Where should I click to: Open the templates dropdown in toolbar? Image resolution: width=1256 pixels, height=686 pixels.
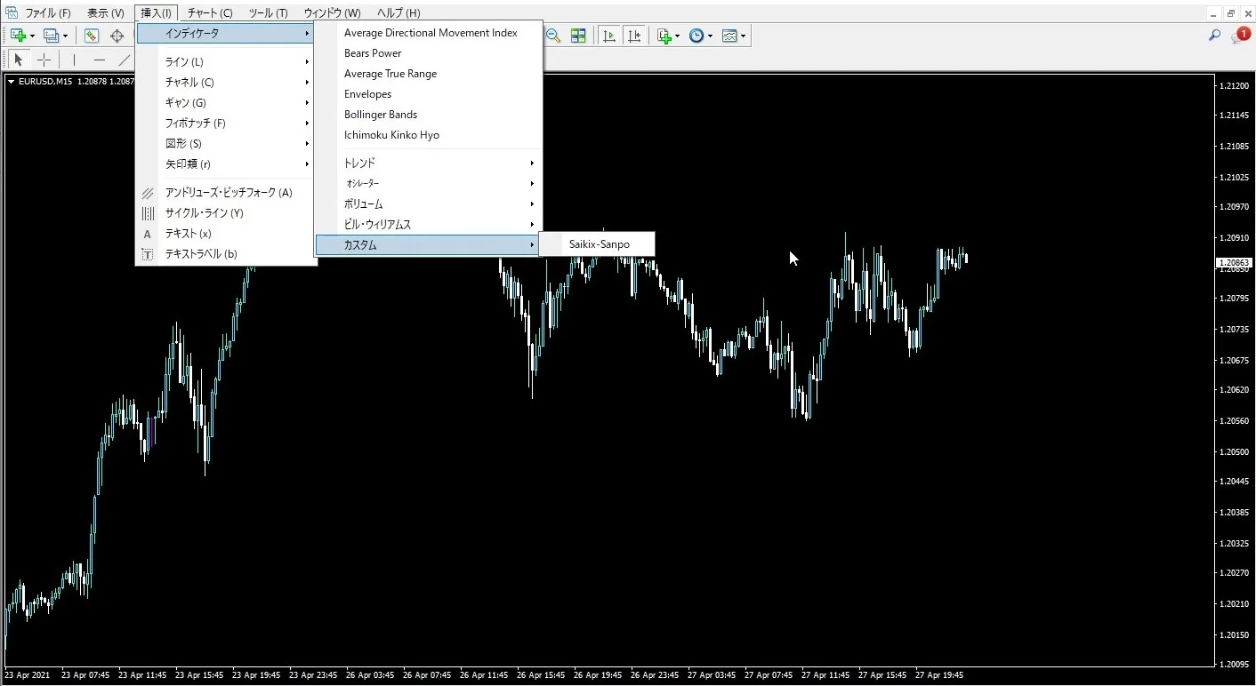[x=734, y=36]
